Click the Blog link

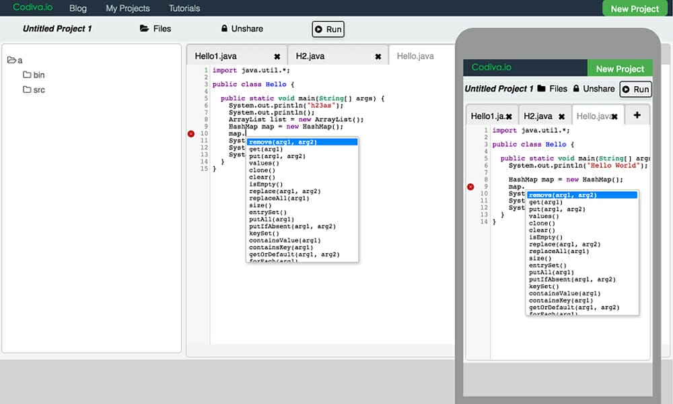78,7
